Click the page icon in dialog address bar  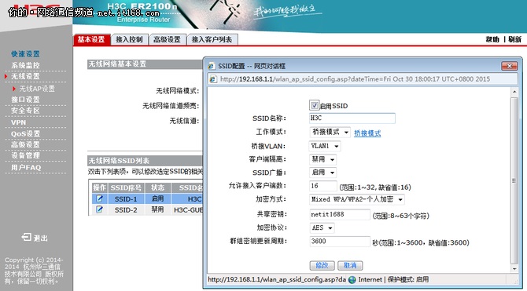(213, 79)
